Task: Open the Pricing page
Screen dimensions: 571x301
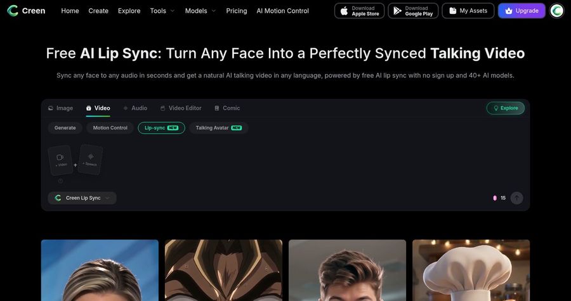Action: 237,11
